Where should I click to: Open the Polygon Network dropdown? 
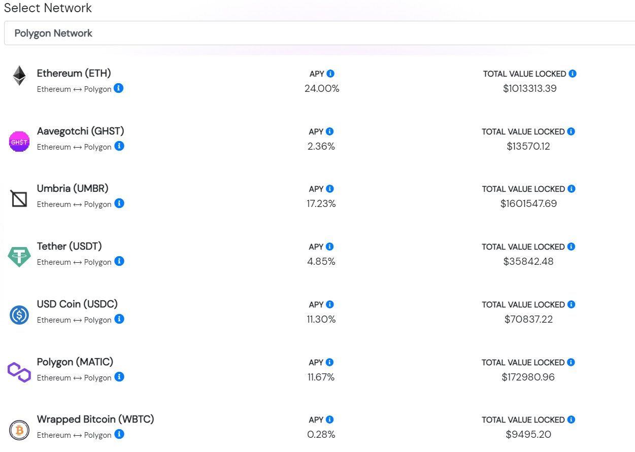coord(319,33)
